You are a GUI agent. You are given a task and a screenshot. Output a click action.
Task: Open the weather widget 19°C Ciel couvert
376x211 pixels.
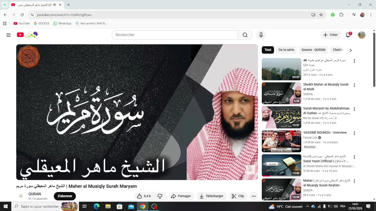[x=286, y=207]
